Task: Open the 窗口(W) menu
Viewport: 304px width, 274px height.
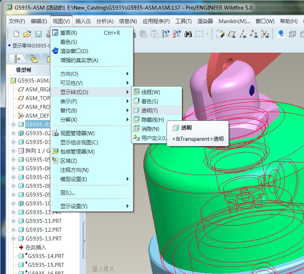Action: [265, 21]
